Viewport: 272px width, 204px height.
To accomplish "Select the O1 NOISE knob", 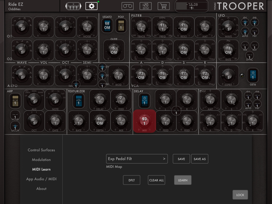I will tap(87, 27).
